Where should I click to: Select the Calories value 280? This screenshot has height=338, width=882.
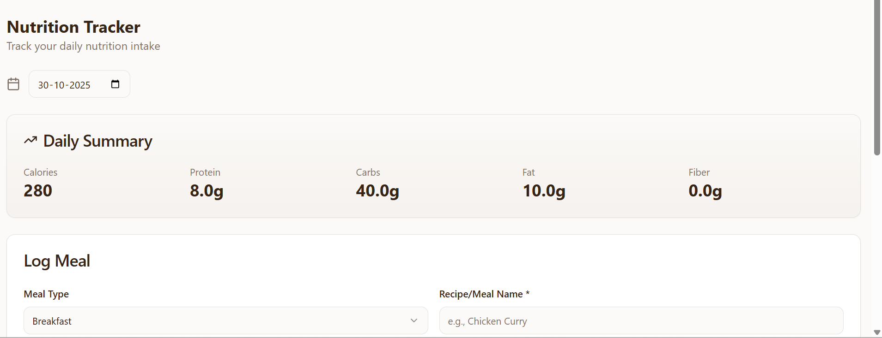pyautogui.click(x=38, y=190)
